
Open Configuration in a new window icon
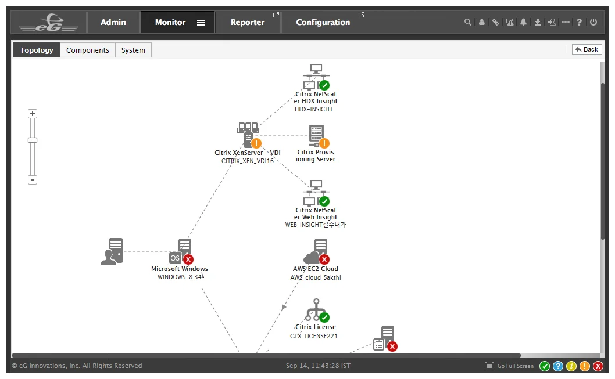(x=362, y=15)
